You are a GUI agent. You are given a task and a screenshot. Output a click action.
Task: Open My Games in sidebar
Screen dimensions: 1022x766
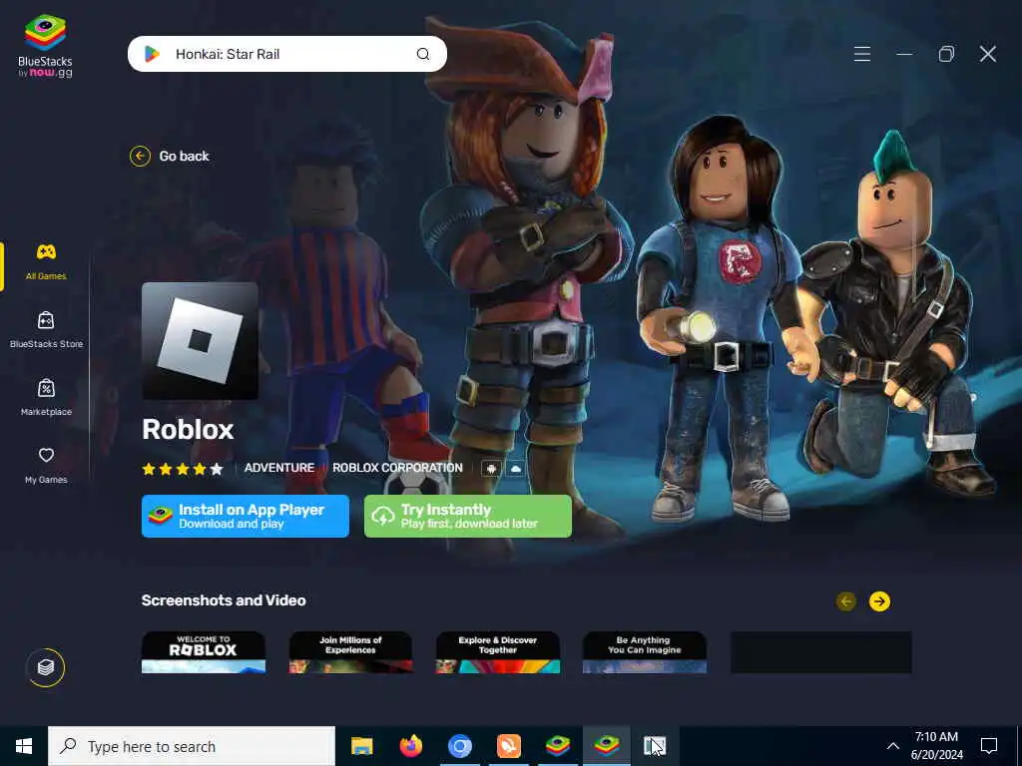pos(46,466)
